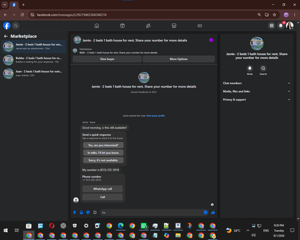Click the site information icon in address bar

click(x=32, y=15)
